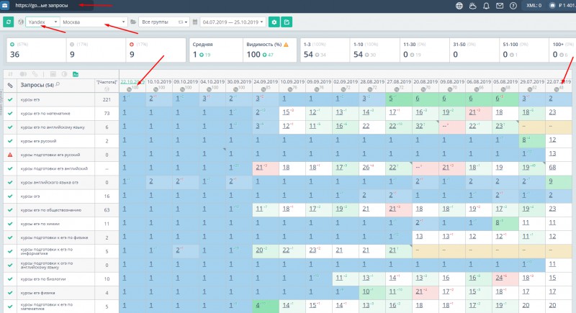The width and height of the screenshot is (576, 313).
Task: Export report with green export button
Action: click(x=287, y=22)
